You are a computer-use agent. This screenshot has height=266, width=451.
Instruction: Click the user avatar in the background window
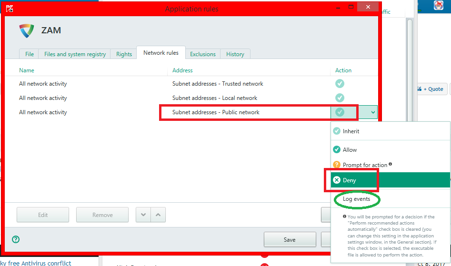[439, 5]
